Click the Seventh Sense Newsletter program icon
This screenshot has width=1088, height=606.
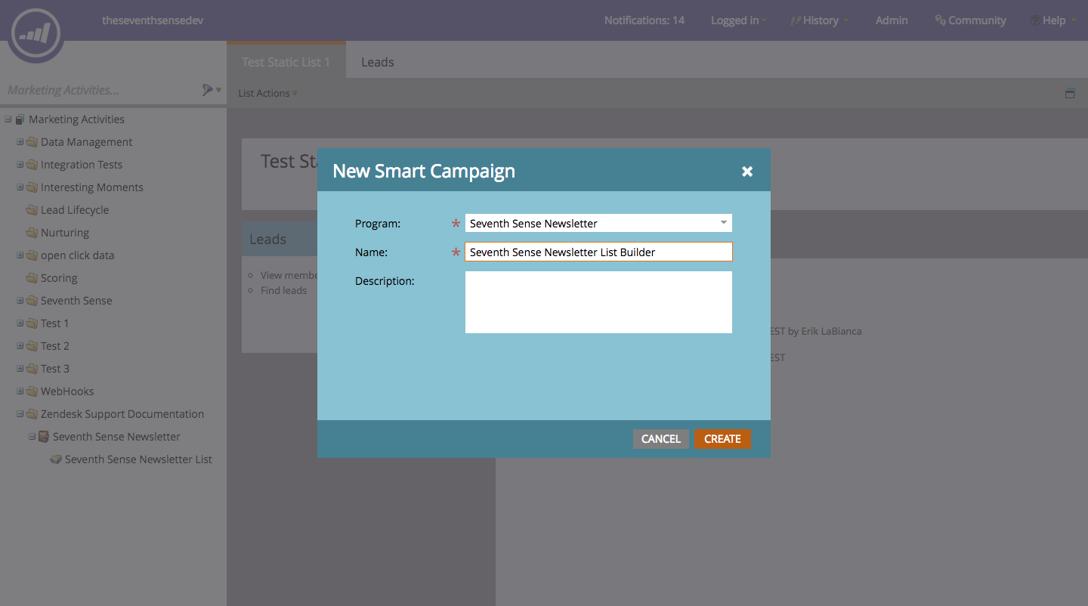pos(44,437)
